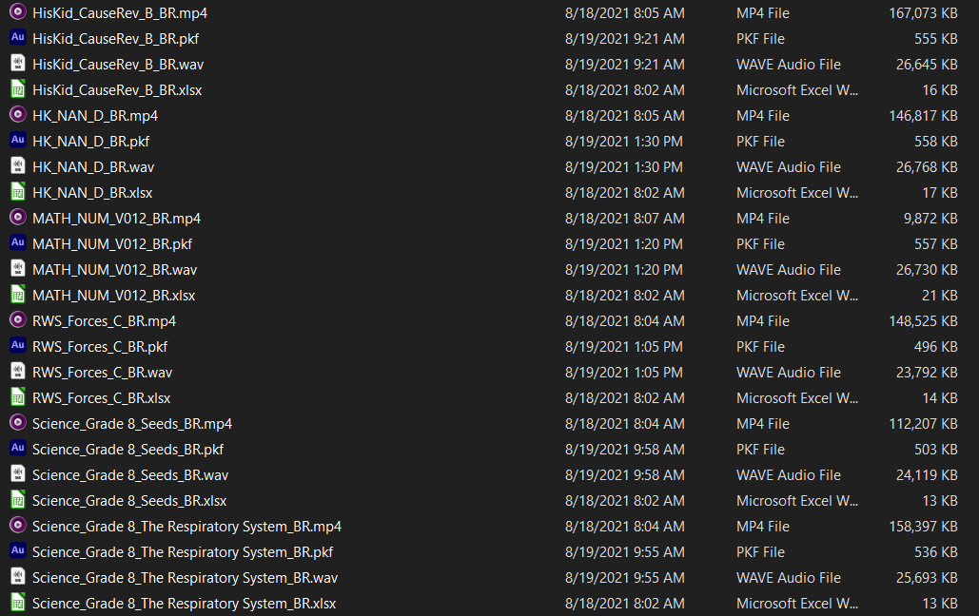Select Science_Grade 8_Seeds_BR.xlsx file name

(x=128, y=500)
